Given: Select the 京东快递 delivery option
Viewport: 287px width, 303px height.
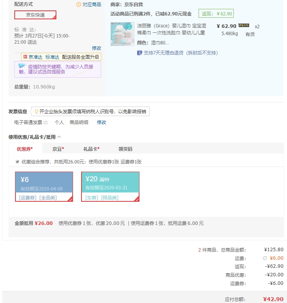Looking at the screenshot, I should pos(36,15).
